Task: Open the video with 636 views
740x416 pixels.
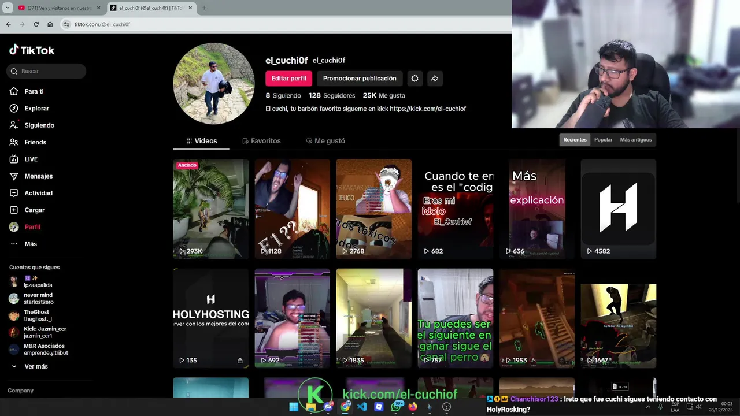Action: pyautogui.click(x=537, y=209)
